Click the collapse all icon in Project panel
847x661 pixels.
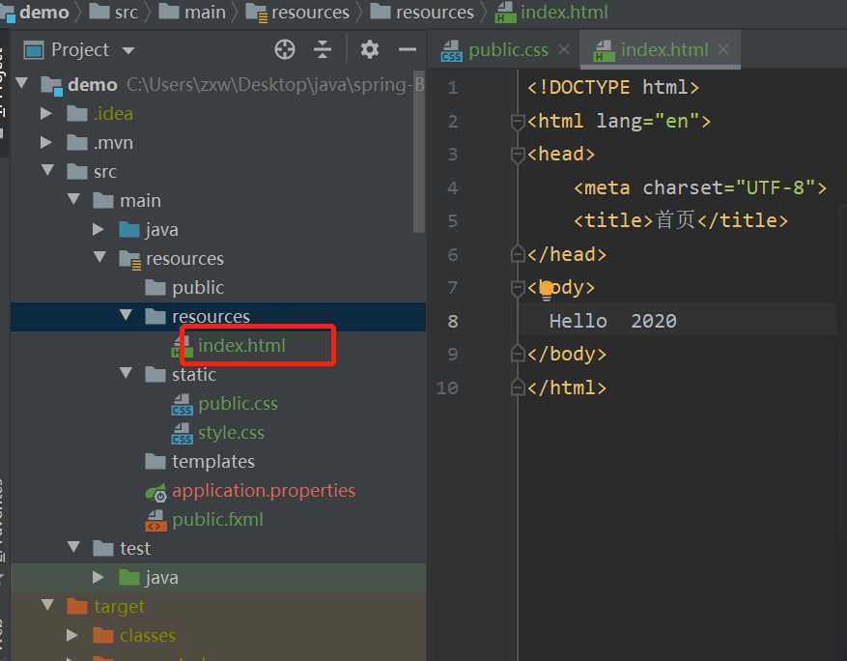(323, 49)
